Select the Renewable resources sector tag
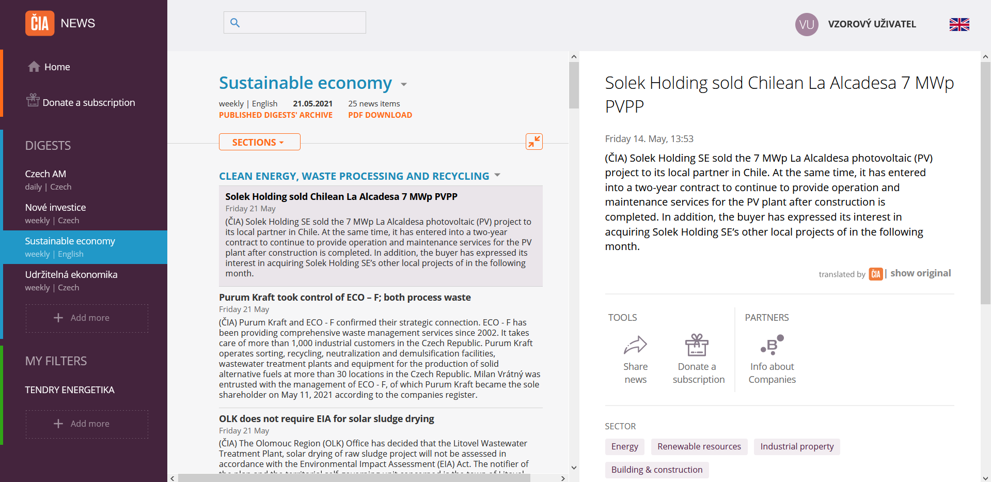This screenshot has height=482, width=991. [x=699, y=446]
